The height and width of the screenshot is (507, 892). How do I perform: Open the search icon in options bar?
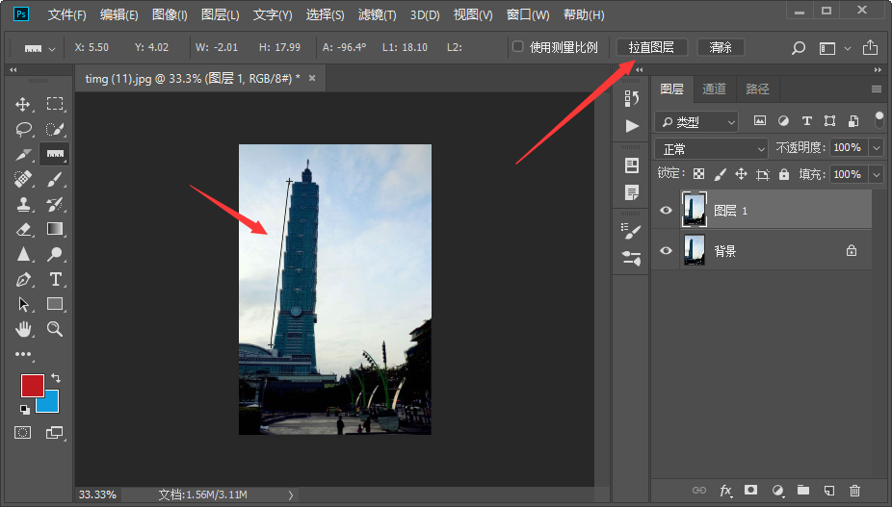coord(799,48)
